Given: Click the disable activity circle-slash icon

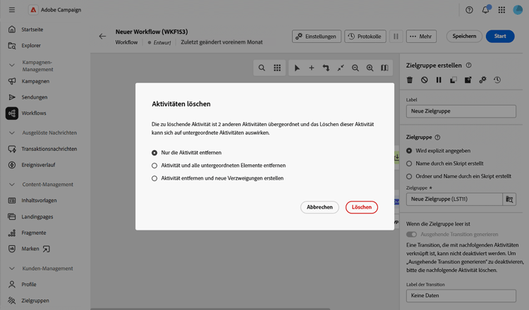Looking at the screenshot, I should tap(424, 80).
